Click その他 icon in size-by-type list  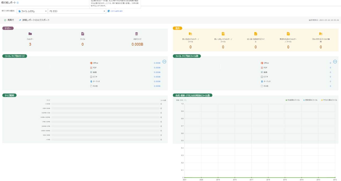coord(91,86)
